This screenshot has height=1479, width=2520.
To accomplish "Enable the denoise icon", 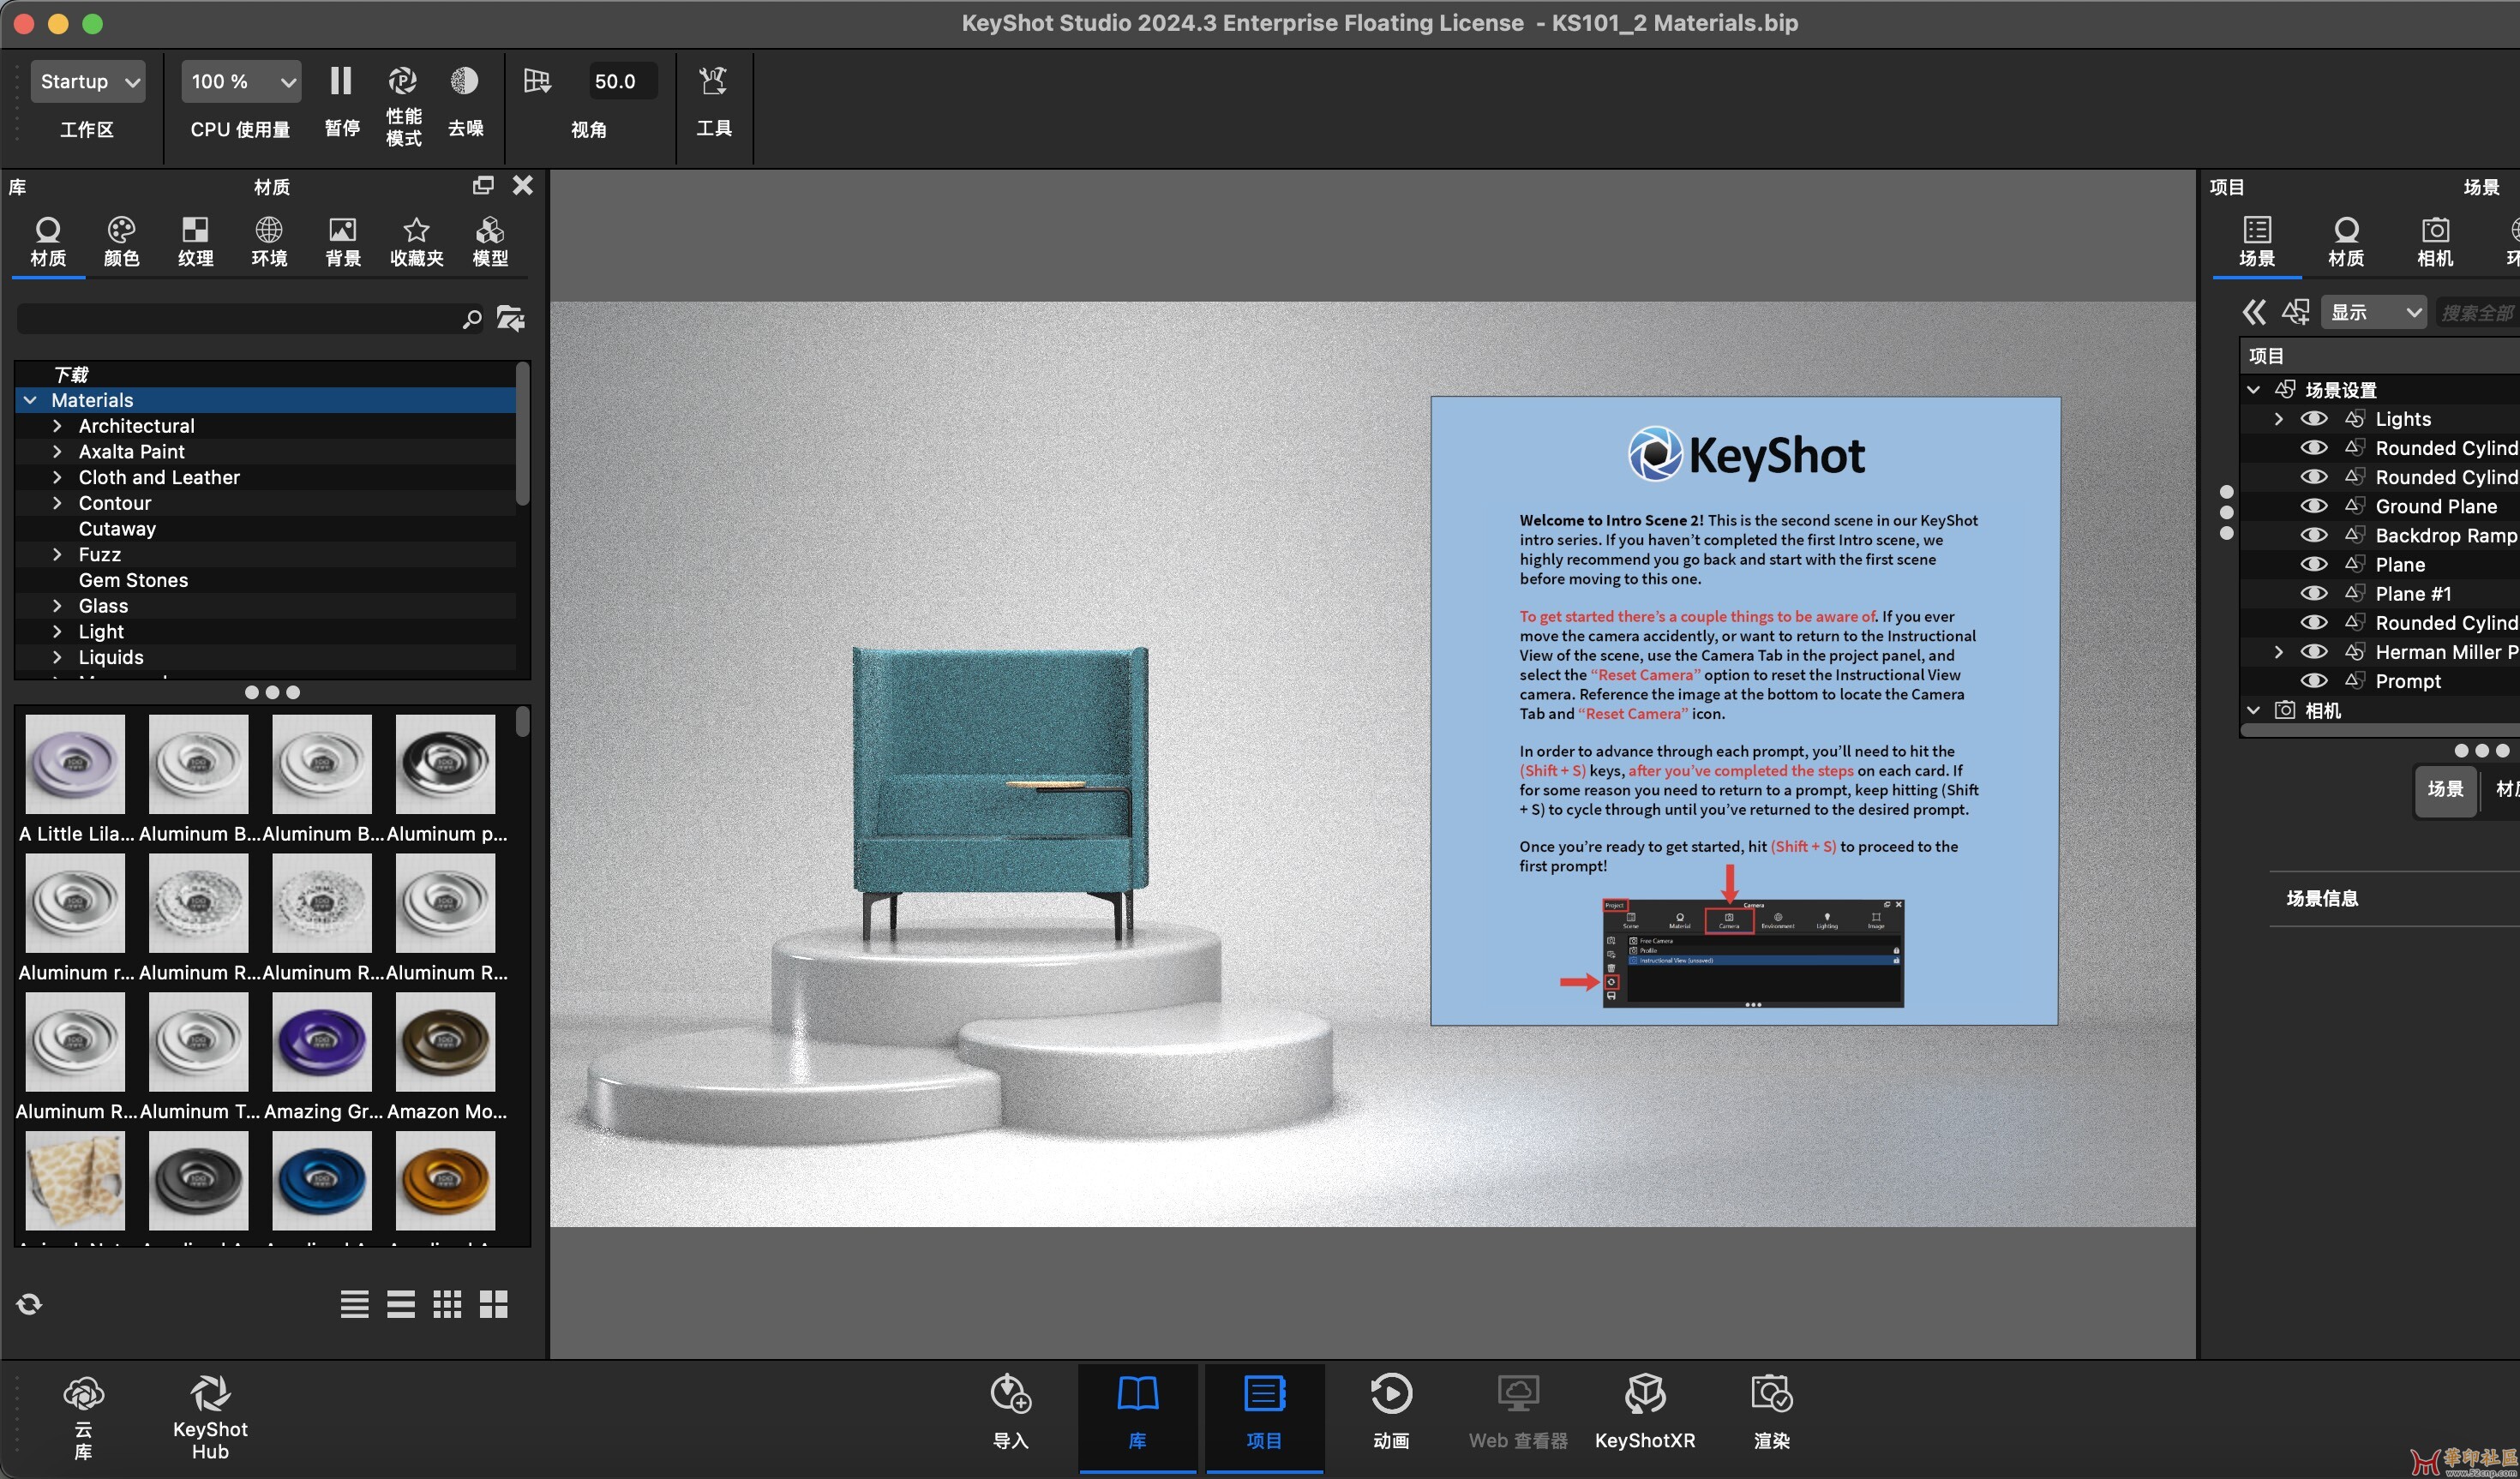I will (x=464, y=81).
